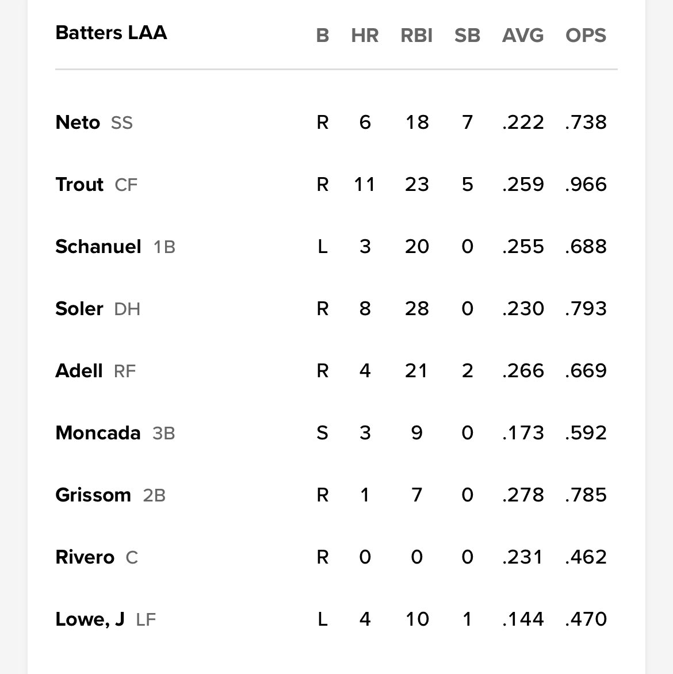Open Trout's player profile link
The height and width of the screenshot is (674, 673).
pyautogui.click(x=79, y=185)
